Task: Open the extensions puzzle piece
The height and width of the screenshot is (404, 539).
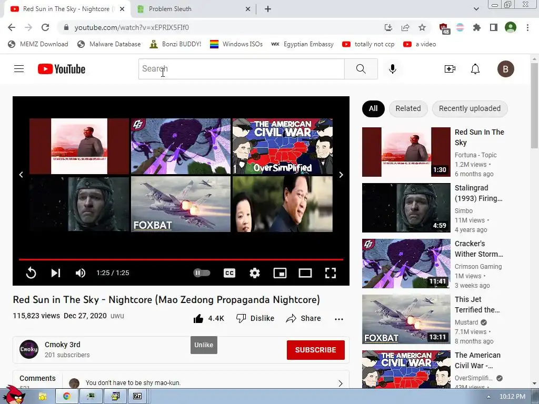Action: click(477, 27)
